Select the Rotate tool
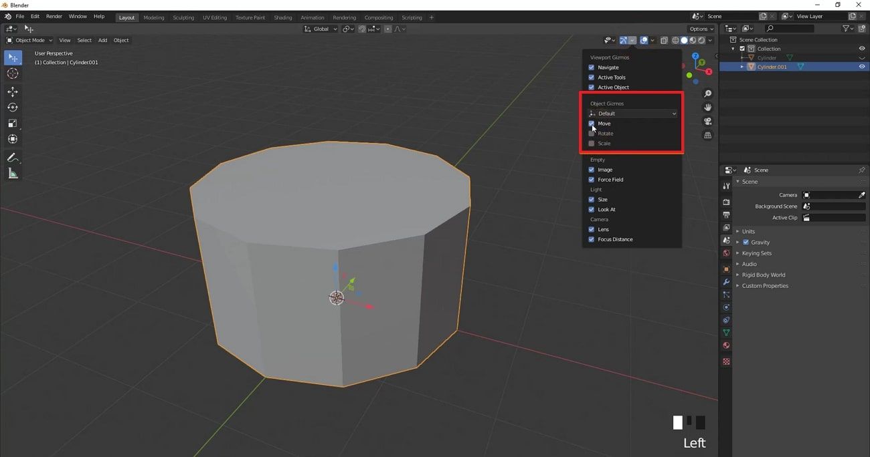The image size is (870, 457). point(13,107)
